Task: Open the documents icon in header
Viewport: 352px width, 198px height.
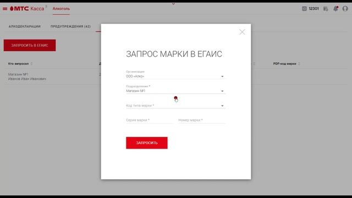Action: point(326,9)
